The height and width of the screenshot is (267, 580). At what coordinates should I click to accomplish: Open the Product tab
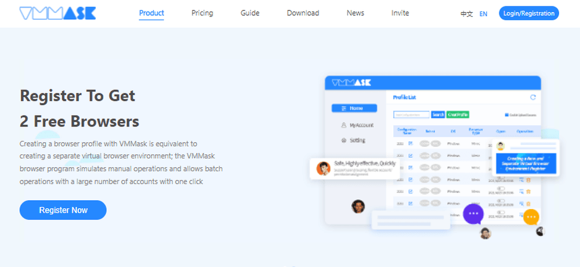(151, 13)
